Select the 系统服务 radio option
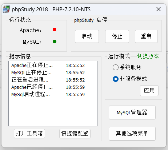The width and height of the screenshot is (168, 150). [127, 67]
